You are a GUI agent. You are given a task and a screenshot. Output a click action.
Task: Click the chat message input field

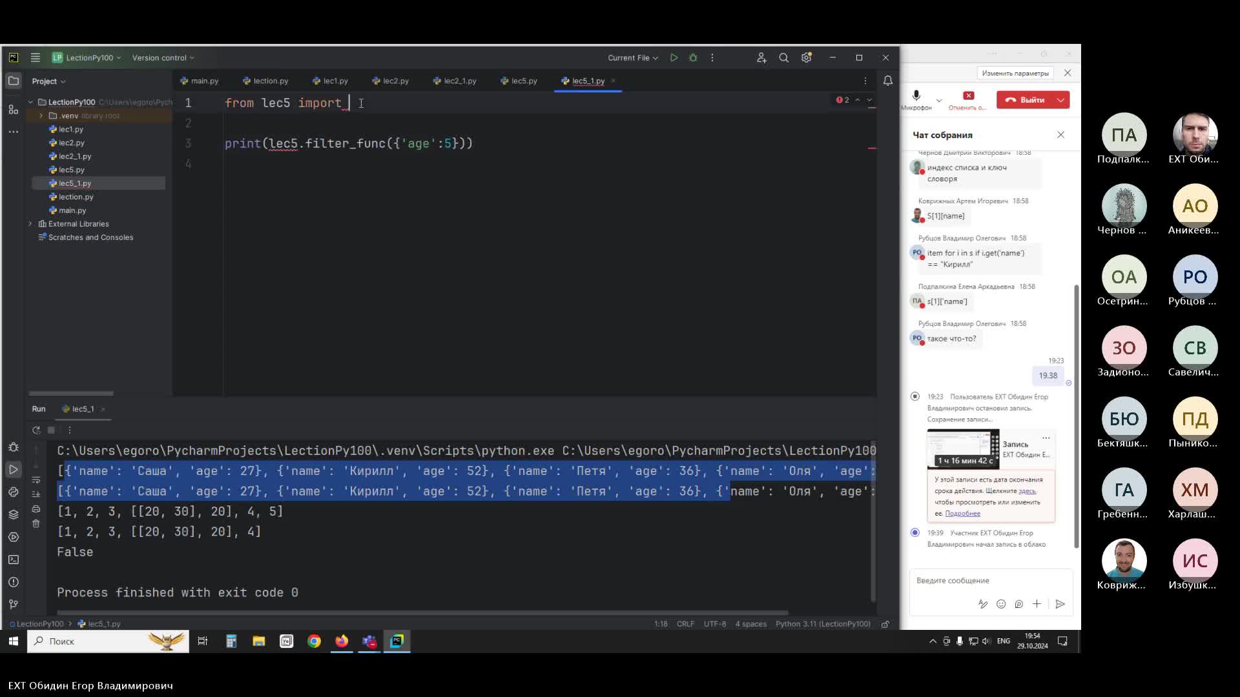(991, 581)
